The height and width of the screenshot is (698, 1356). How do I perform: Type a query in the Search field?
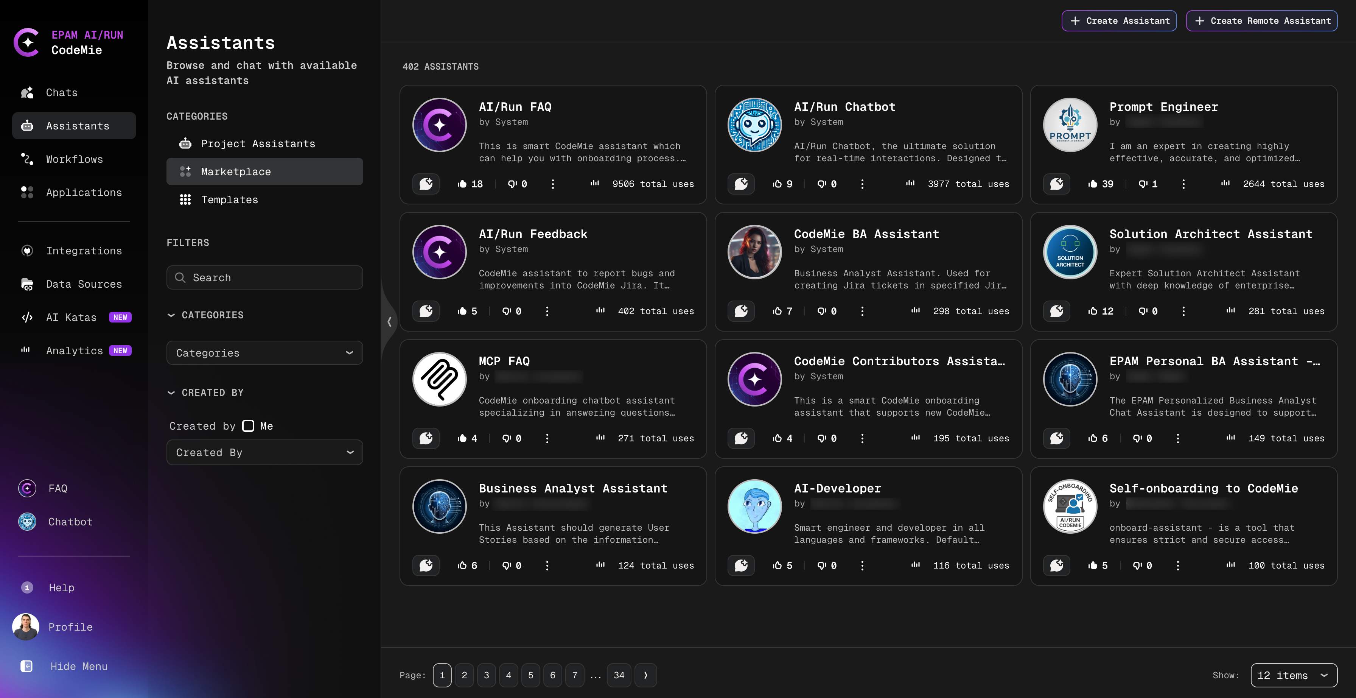tap(264, 277)
